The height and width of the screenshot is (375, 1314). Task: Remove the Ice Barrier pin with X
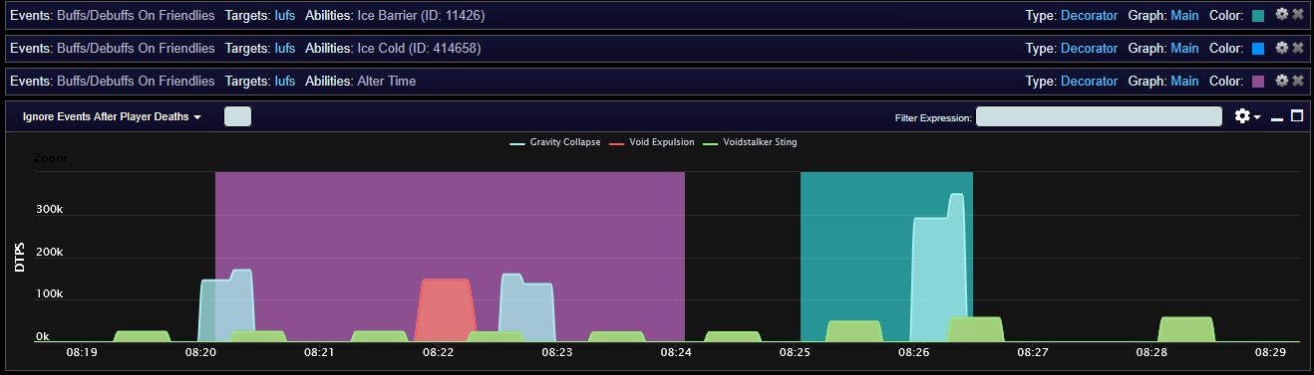[1297, 15]
